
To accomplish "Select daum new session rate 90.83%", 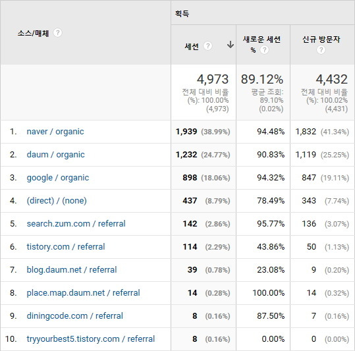I will (271, 155).
